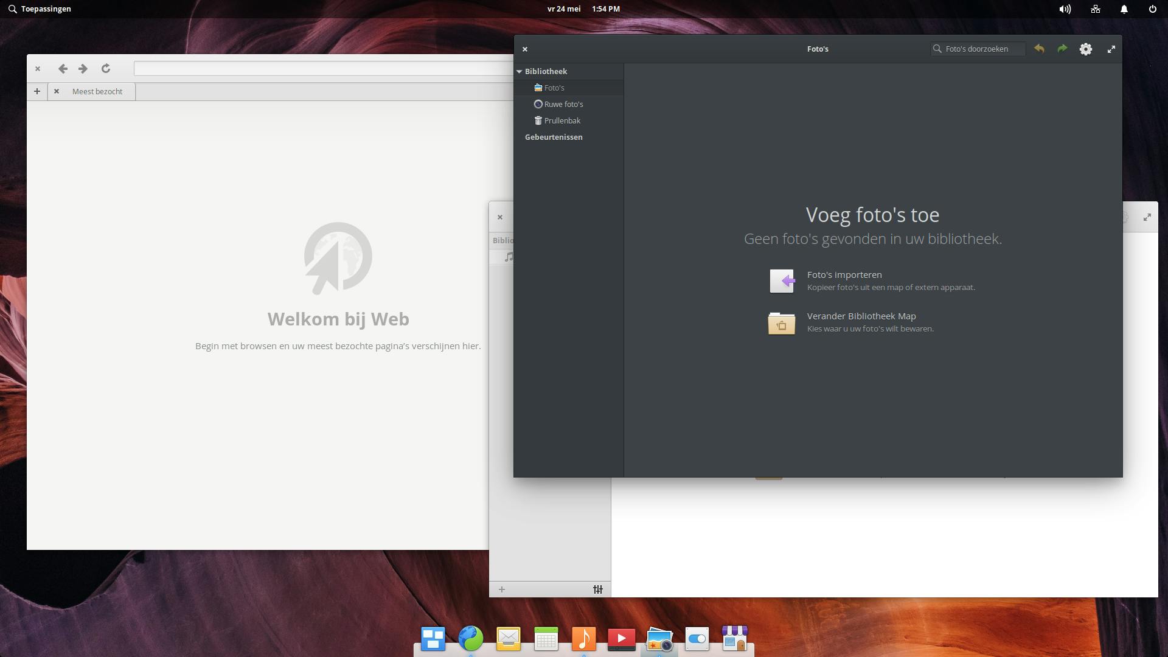The image size is (1168, 657).
Task: Open the Music app from the dock
Action: pyautogui.click(x=584, y=639)
